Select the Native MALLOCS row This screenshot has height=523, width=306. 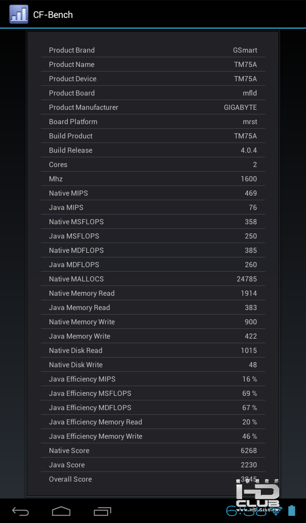tap(153, 279)
